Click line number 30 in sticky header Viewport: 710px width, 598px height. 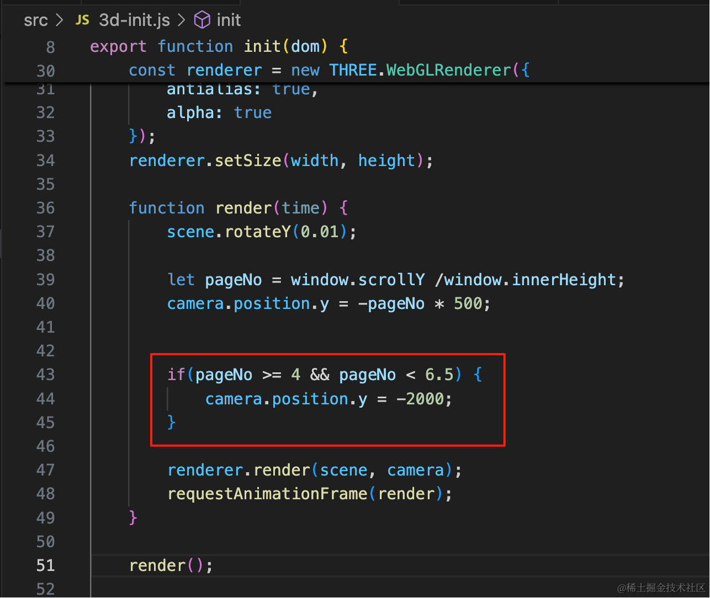[x=46, y=71]
